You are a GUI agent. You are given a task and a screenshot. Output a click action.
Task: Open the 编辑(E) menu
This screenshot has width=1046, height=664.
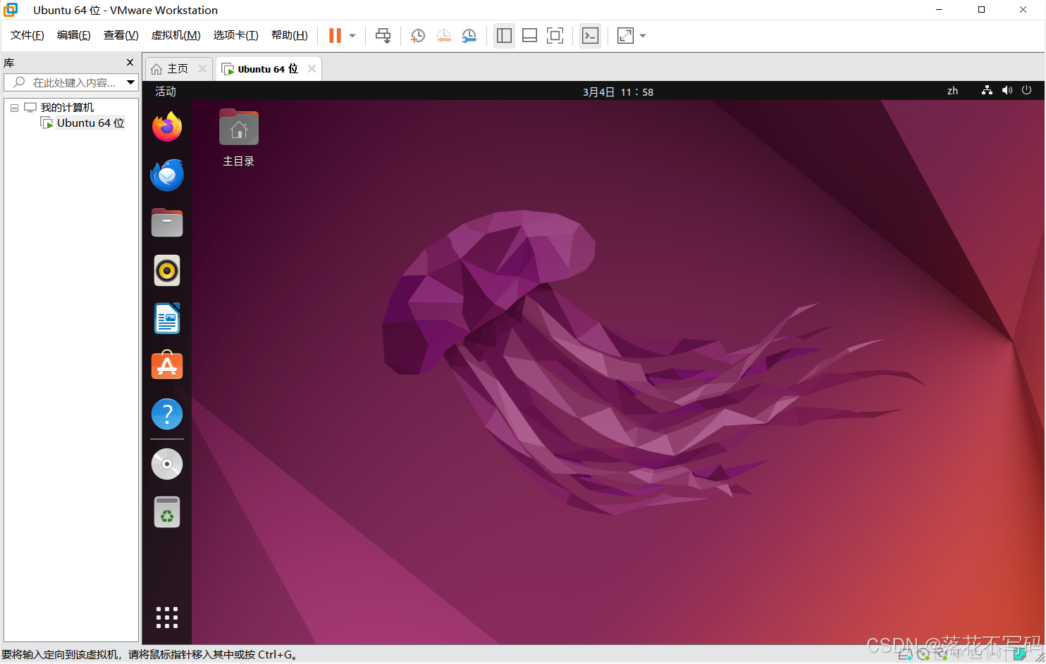click(x=74, y=35)
